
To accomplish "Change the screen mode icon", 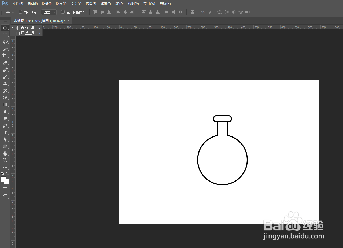I will point(5,196).
